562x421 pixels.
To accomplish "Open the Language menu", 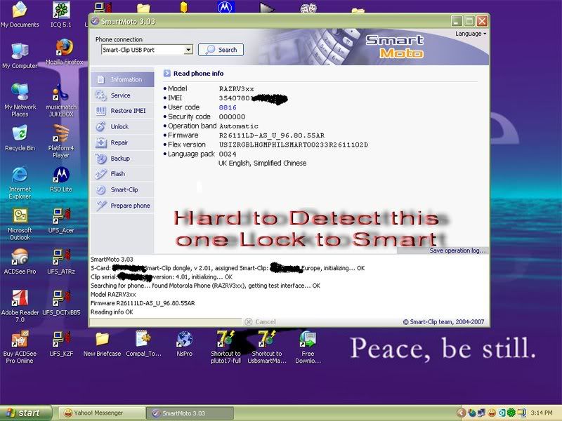I will pos(471,34).
